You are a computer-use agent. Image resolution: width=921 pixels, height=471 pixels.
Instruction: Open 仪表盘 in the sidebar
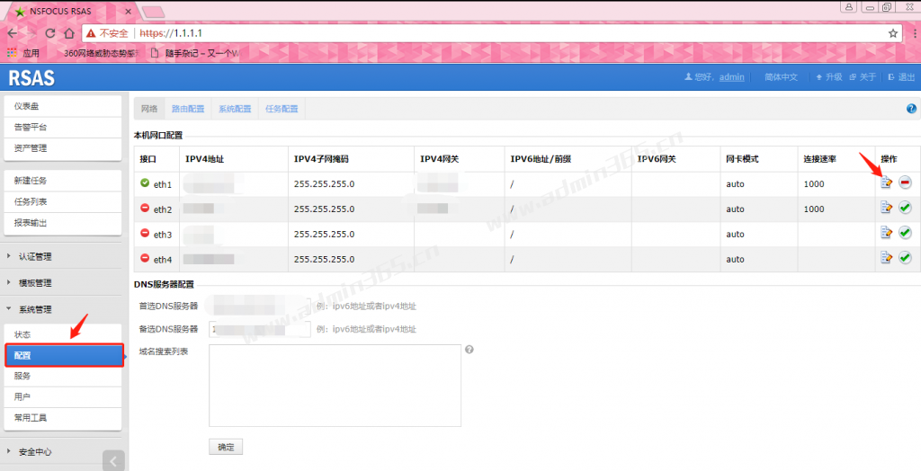[x=62, y=106]
